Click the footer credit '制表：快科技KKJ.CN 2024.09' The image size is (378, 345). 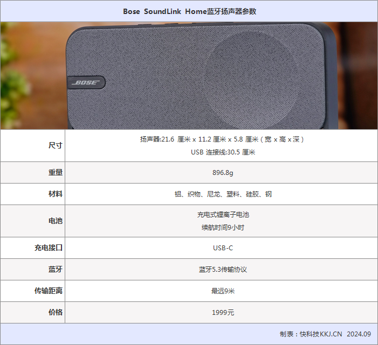tap(325, 334)
